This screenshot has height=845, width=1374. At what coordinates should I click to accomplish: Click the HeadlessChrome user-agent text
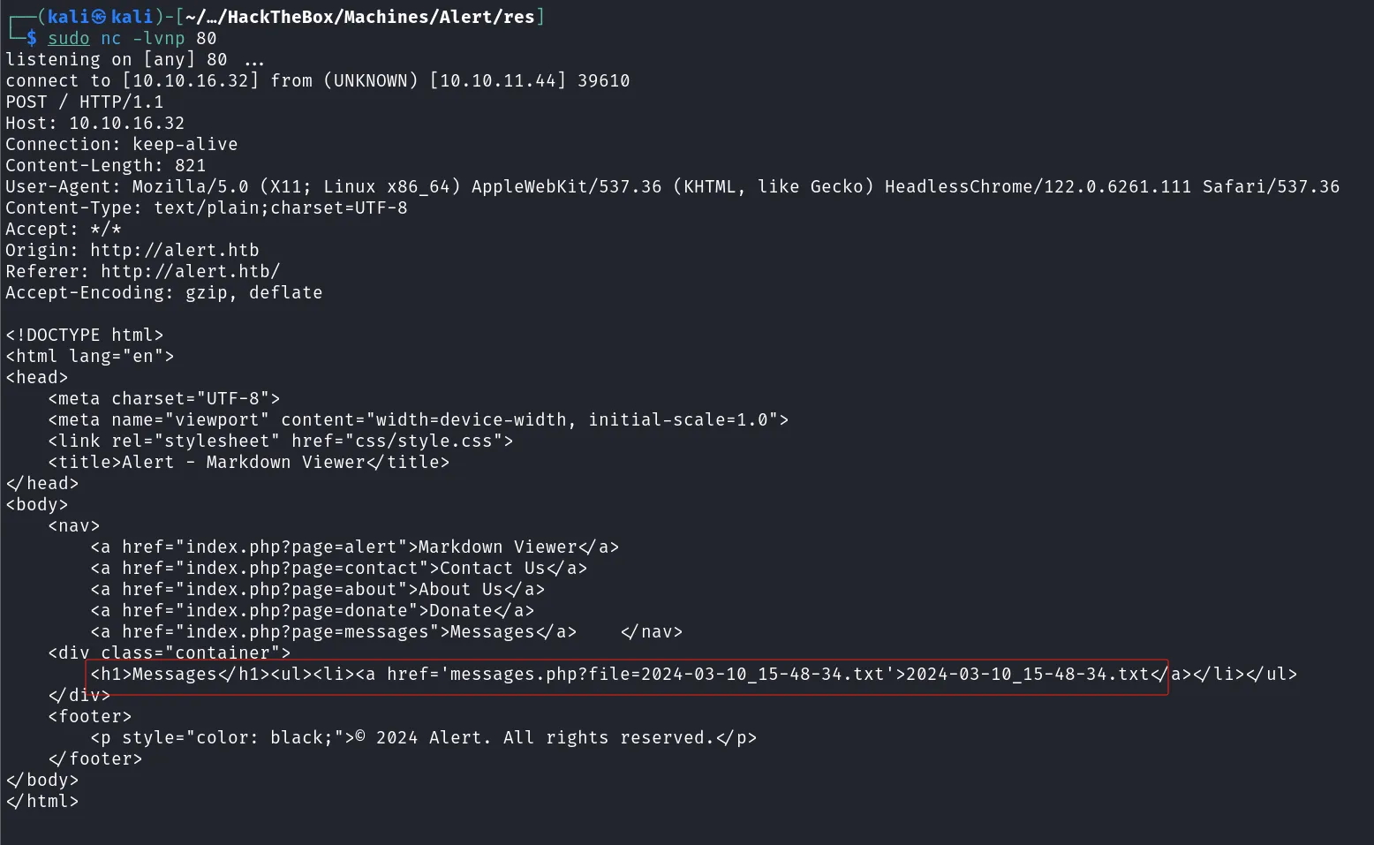(x=1038, y=186)
